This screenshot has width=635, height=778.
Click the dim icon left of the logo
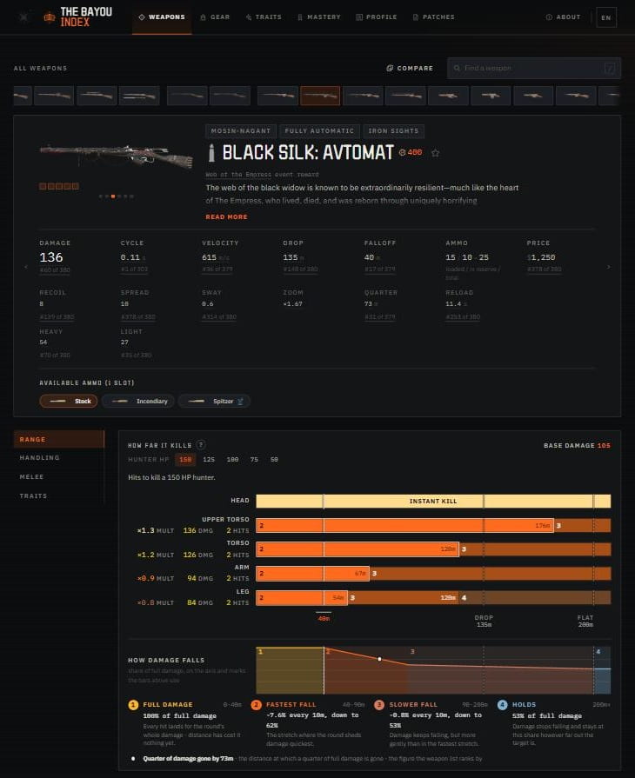(23, 17)
